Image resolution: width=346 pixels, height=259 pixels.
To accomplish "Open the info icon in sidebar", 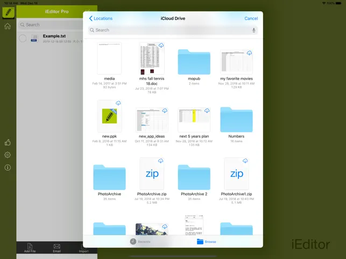I will [8, 168].
